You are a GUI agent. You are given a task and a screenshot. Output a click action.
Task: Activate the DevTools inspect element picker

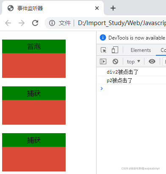[x=104, y=50]
